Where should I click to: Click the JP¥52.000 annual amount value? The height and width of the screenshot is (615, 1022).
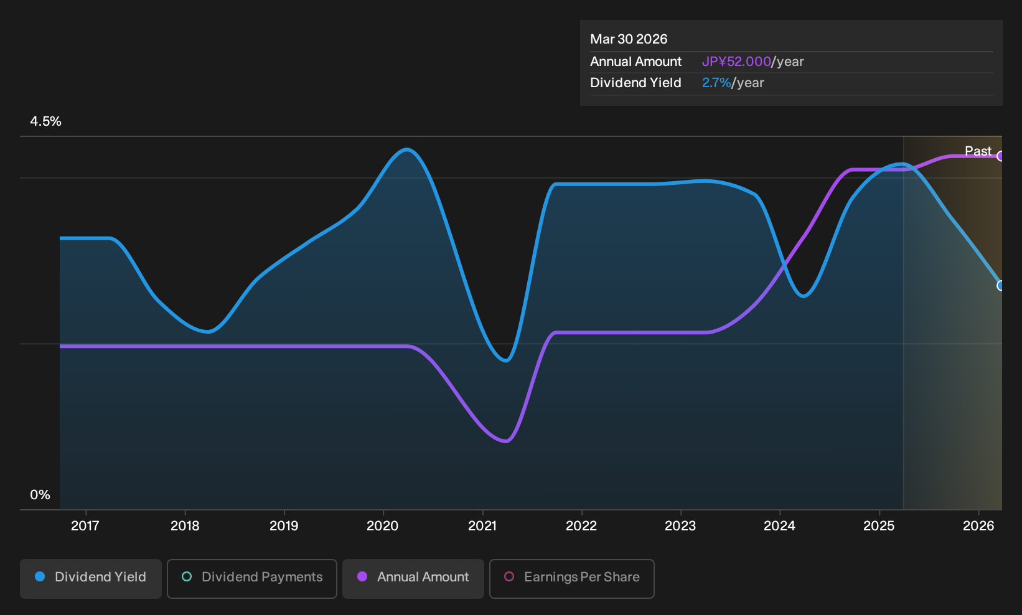point(736,62)
